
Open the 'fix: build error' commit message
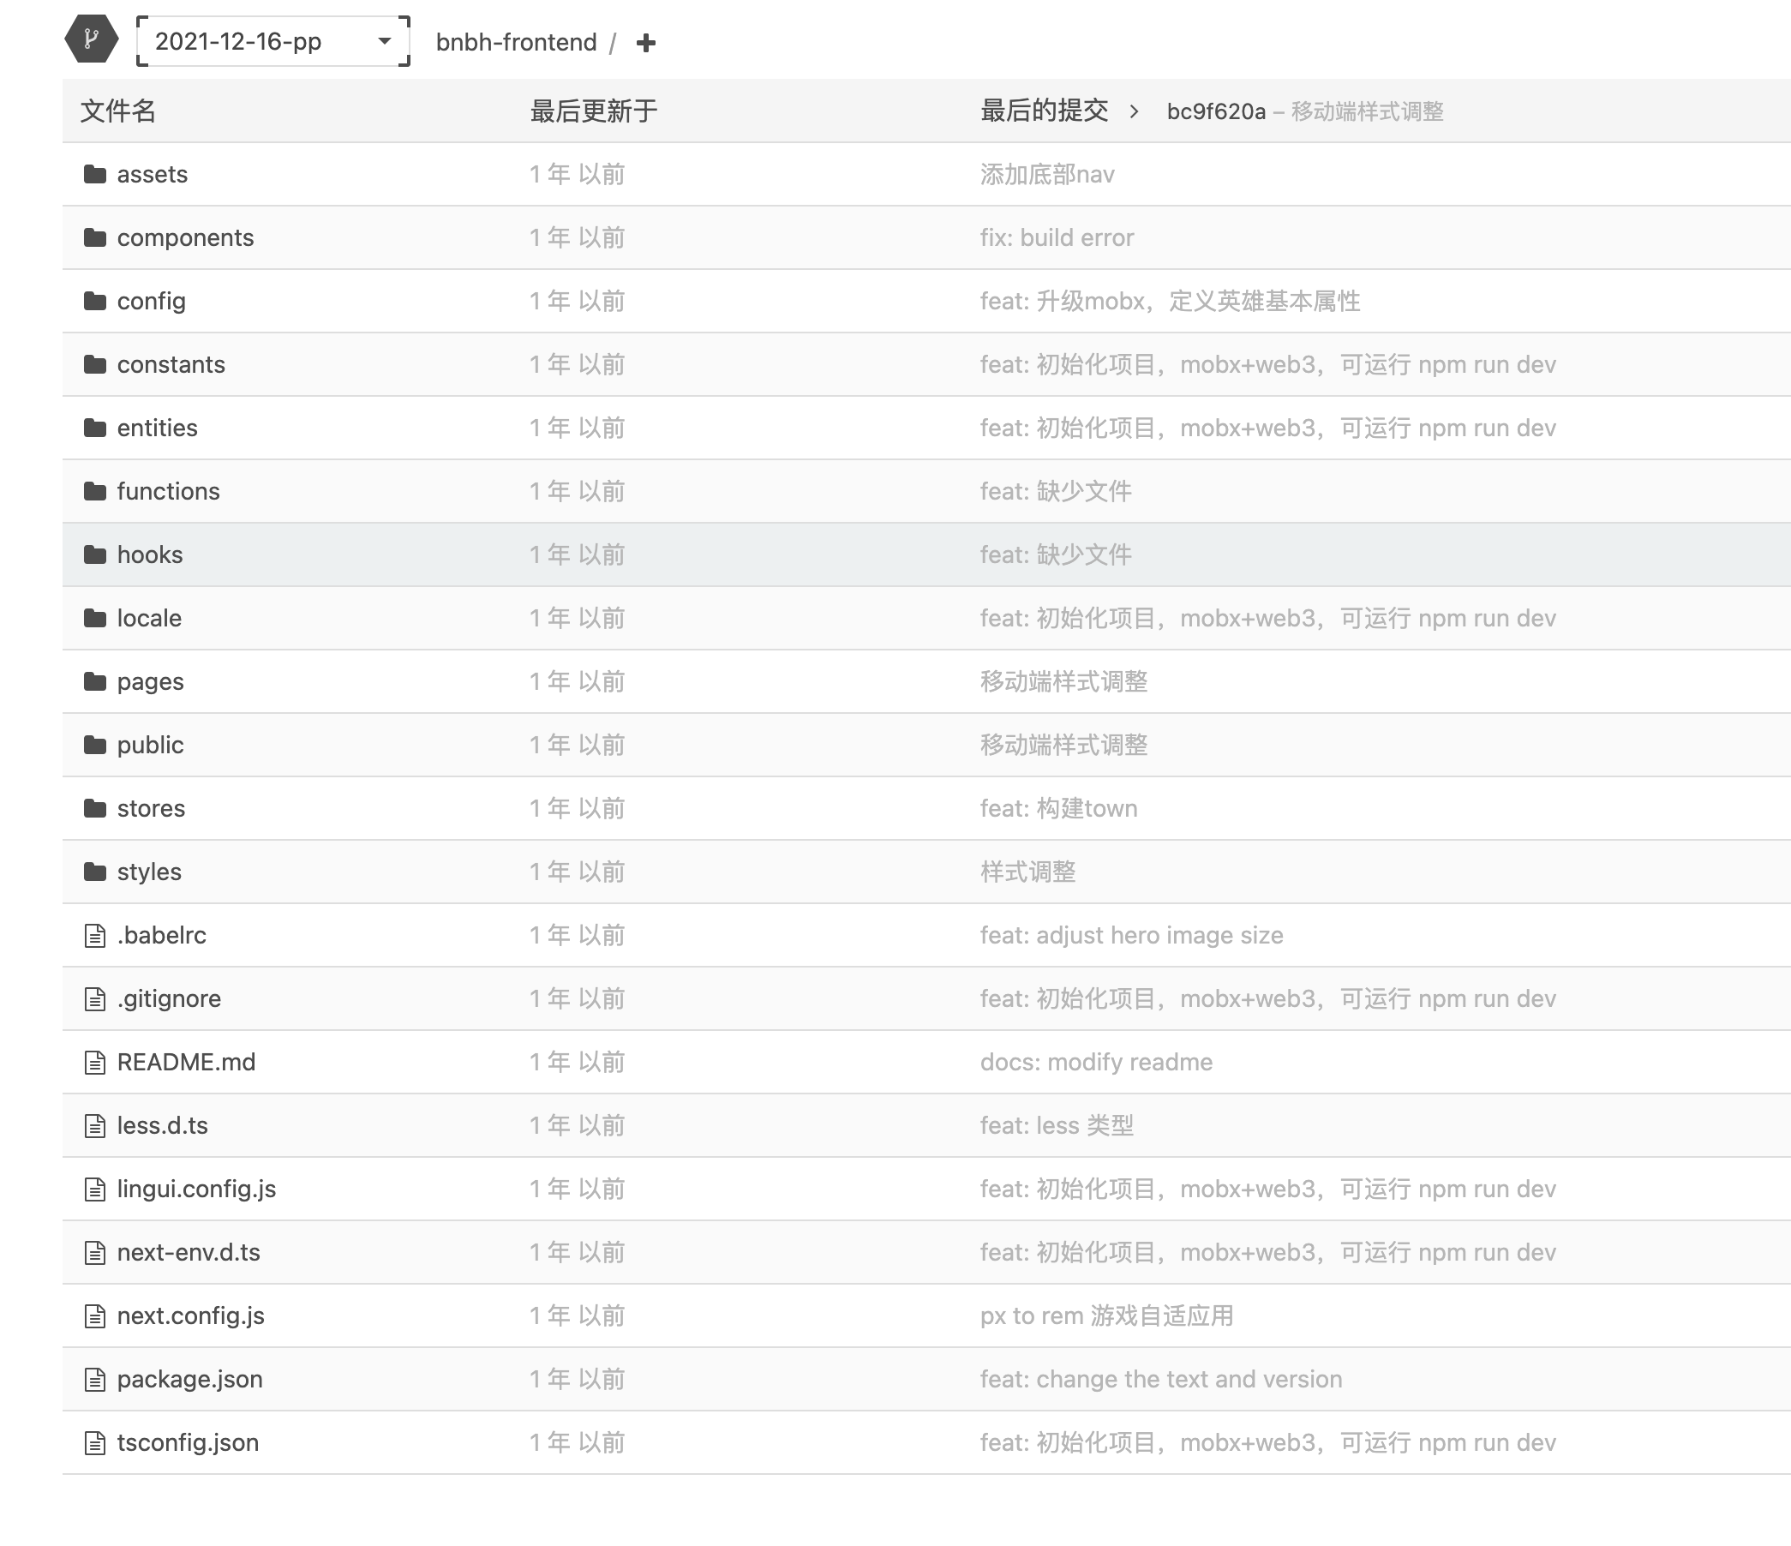click(x=1057, y=237)
